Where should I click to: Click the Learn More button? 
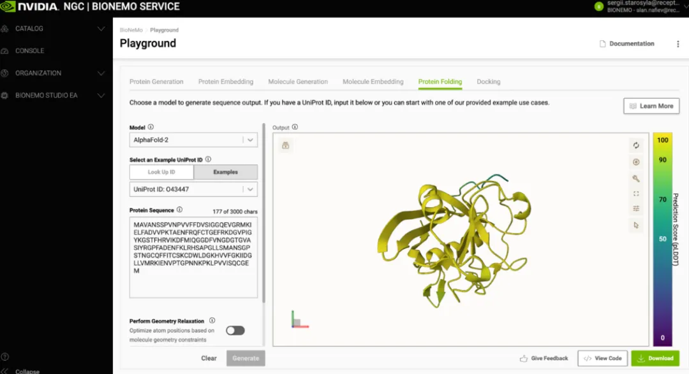click(x=651, y=106)
